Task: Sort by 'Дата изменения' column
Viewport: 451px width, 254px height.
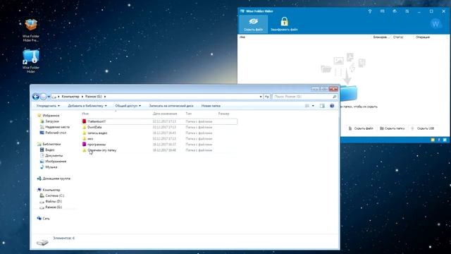Action: coord(165,114)
